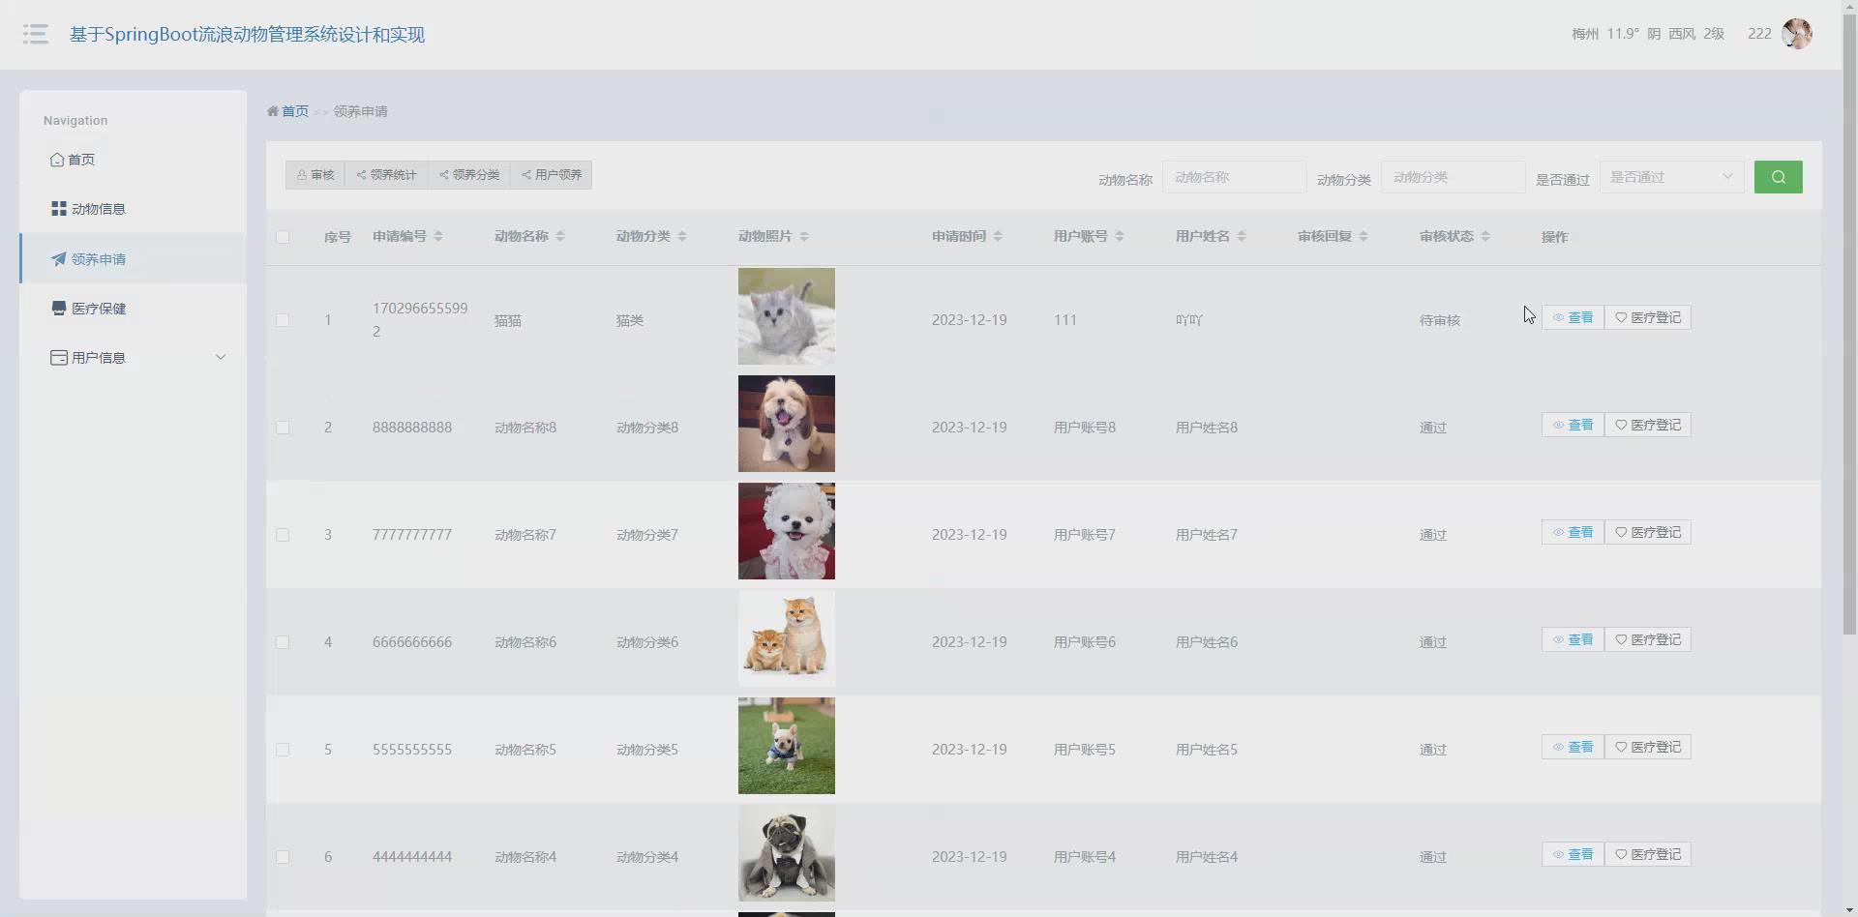Click 查看 for row 6666666666
1858x917 pixels.
click(x=1573, y=639)
